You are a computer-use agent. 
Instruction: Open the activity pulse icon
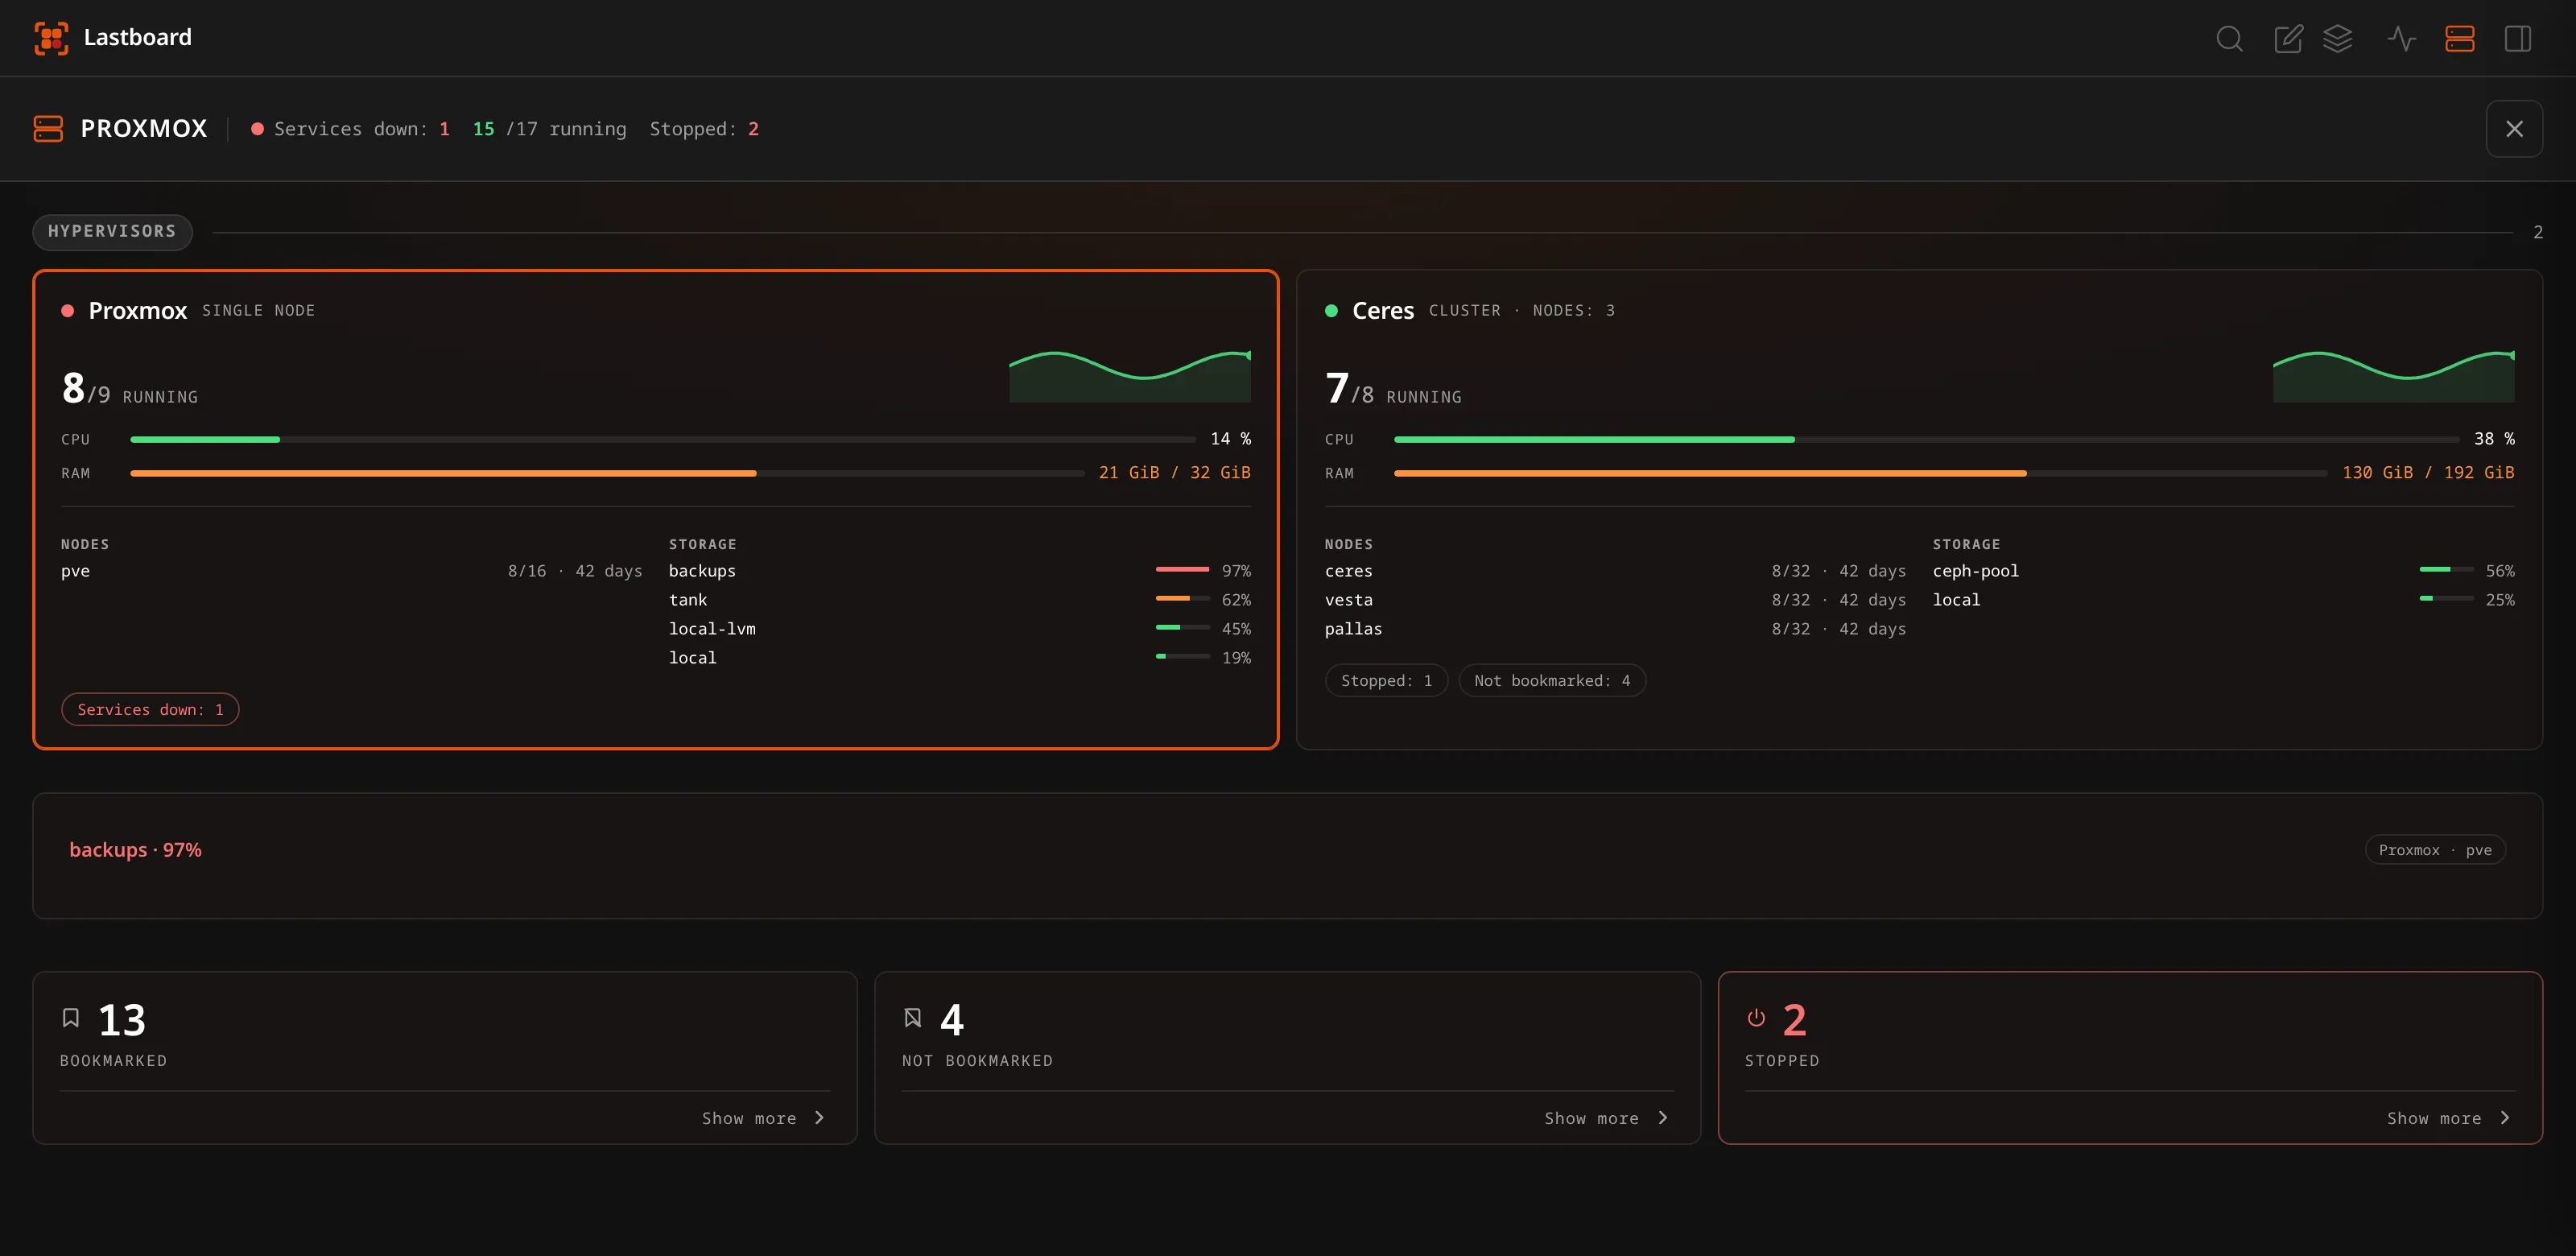click(x=2401, y=38)
